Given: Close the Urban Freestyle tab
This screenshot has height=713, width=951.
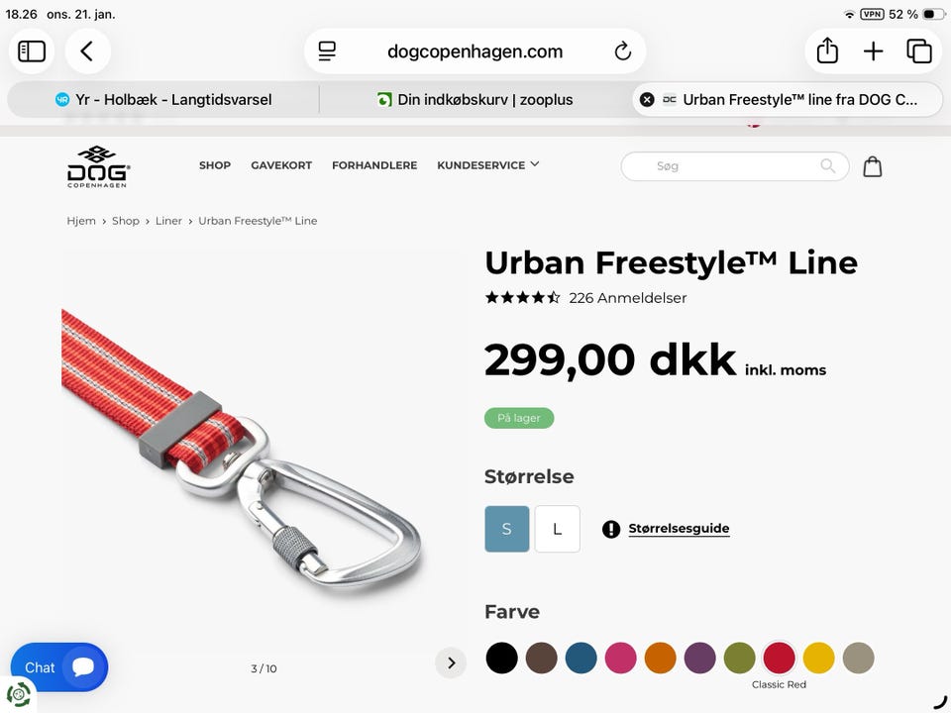Looking at the screenshot, I should tap(647, 99).
